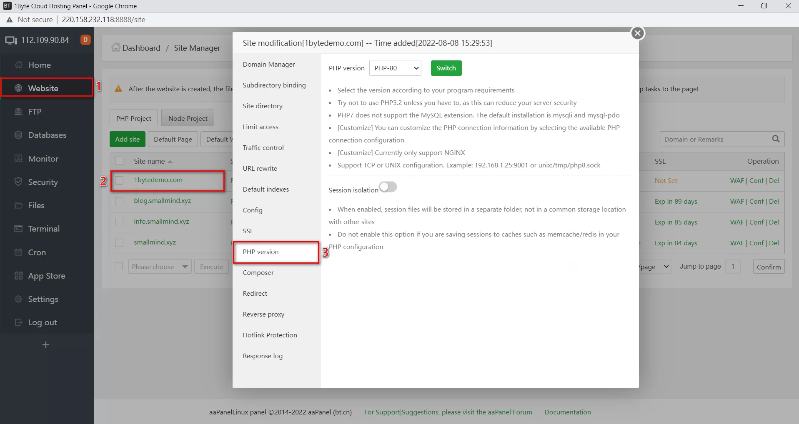The image size is (799, 424).
Task: Open the per page dropdown
Action: (655, 267)
